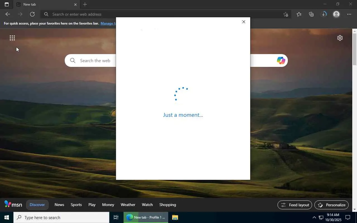Click the Personalize button

[x=331, y=205]
